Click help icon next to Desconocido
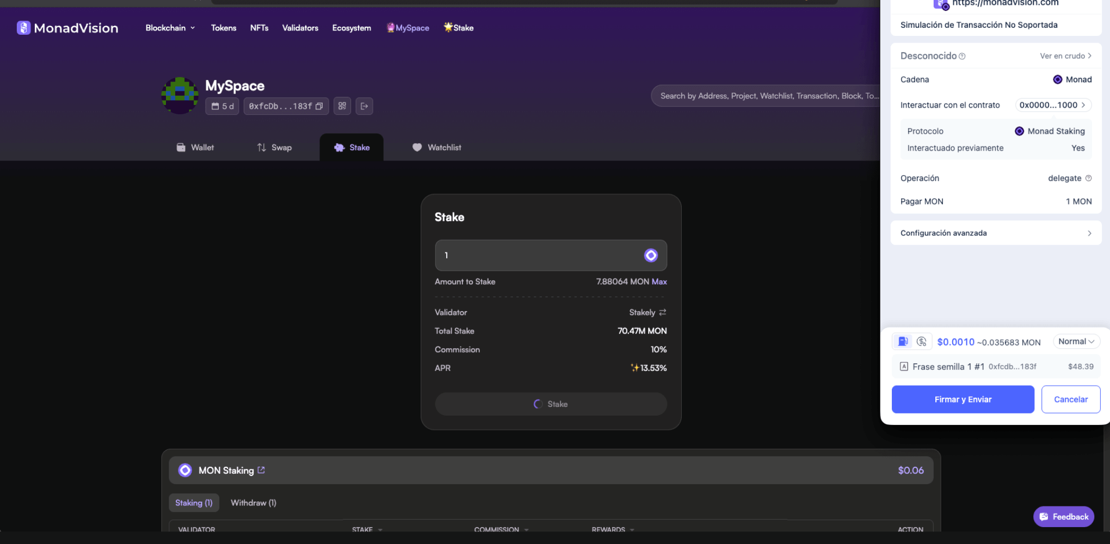 click(x=962, y=56)
